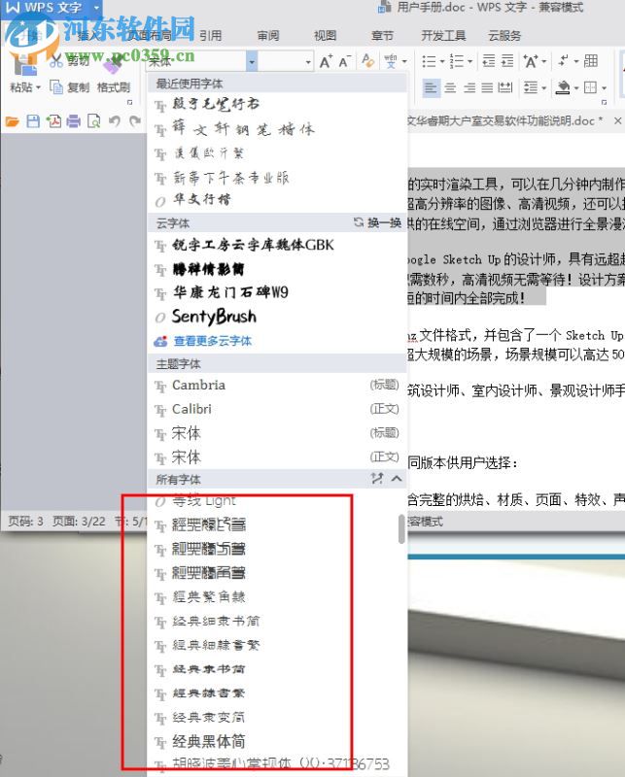Select SentyBrush cloud font
This screenshot has width=625, height=777.
click(x=278, y=317)
